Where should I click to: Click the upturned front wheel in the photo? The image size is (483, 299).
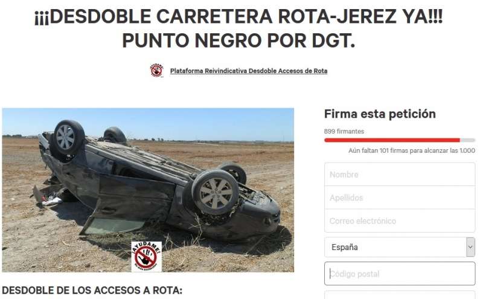pyautogui.click(x=215, y=192)
